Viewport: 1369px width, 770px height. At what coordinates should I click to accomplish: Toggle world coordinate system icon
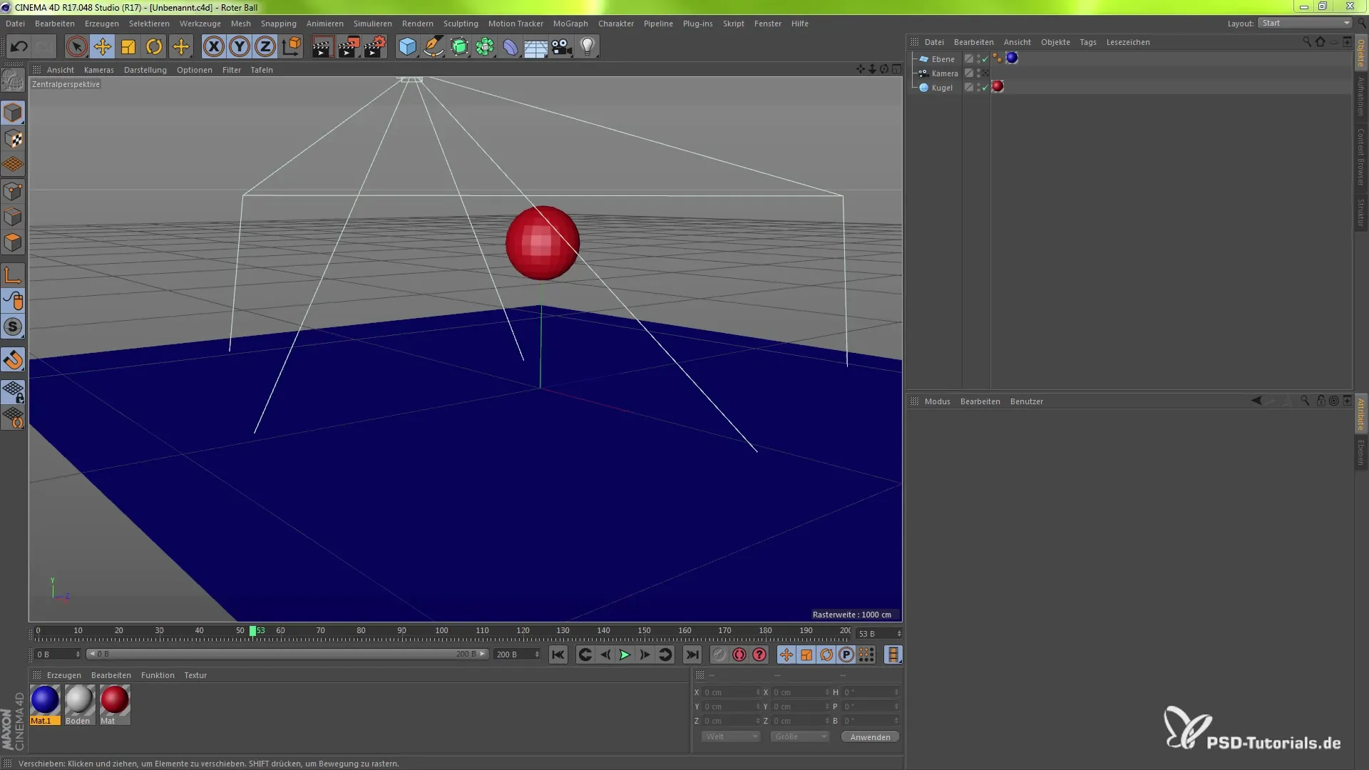(291, 47)
